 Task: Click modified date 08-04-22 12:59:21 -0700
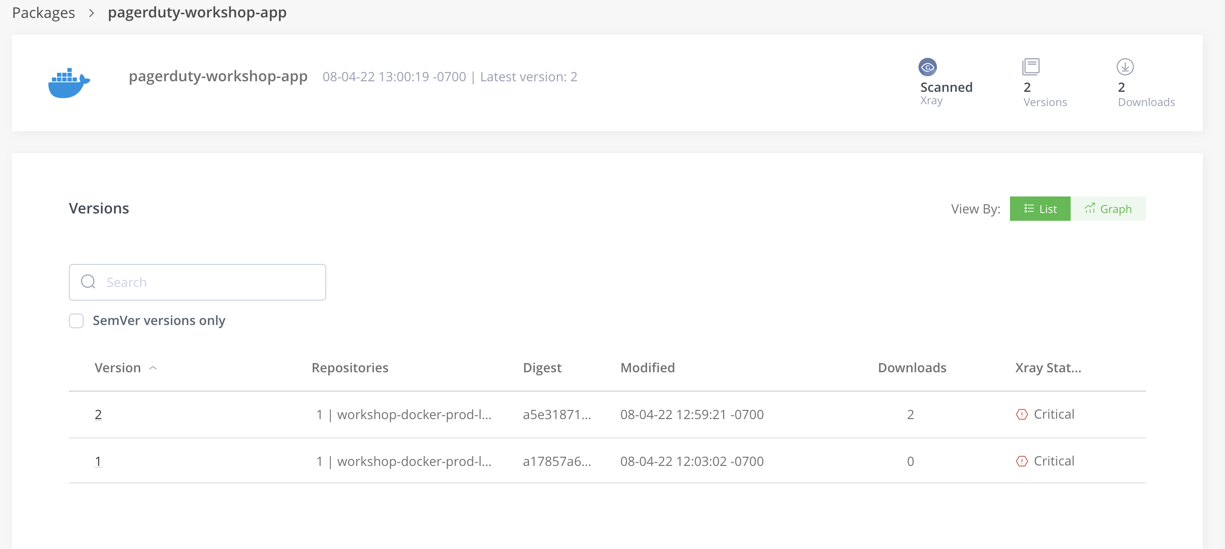(692, 414)
